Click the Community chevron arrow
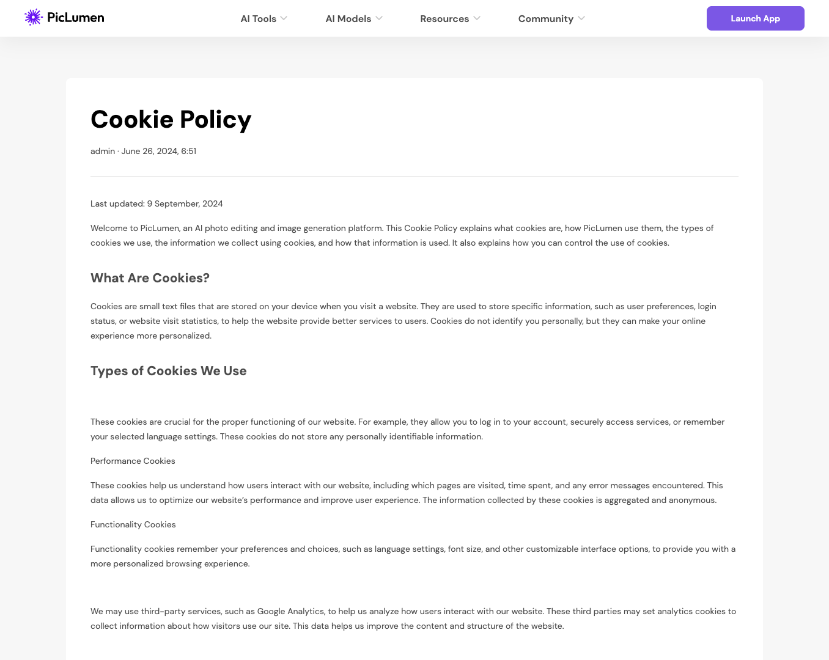This screenshot has height=660, width=829. coord(581,18)
